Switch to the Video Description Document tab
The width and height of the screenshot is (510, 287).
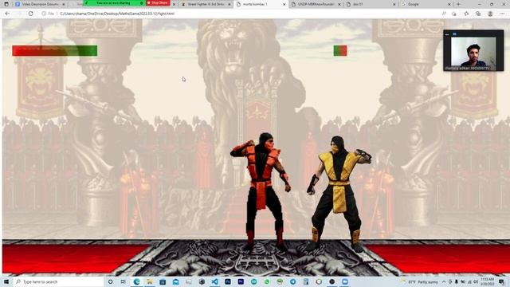click(41, 4)
